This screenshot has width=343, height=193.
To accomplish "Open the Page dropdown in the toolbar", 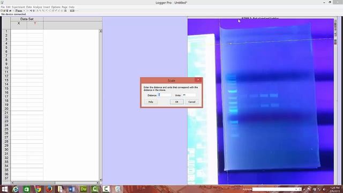I will [x=20, y=11].
